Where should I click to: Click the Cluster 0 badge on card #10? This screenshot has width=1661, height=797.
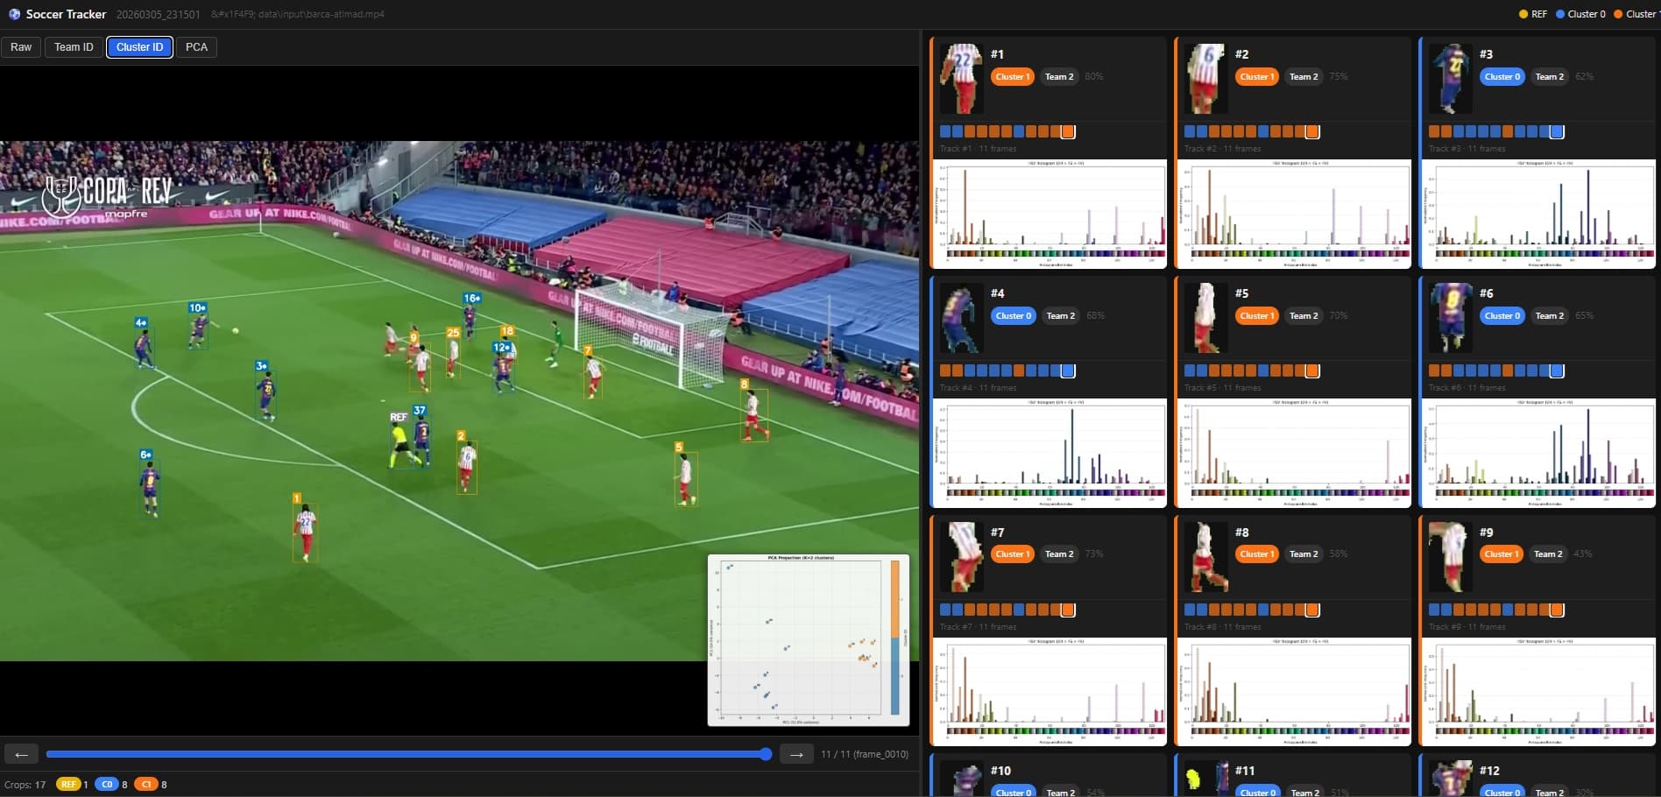click(x=1013, y=792)
